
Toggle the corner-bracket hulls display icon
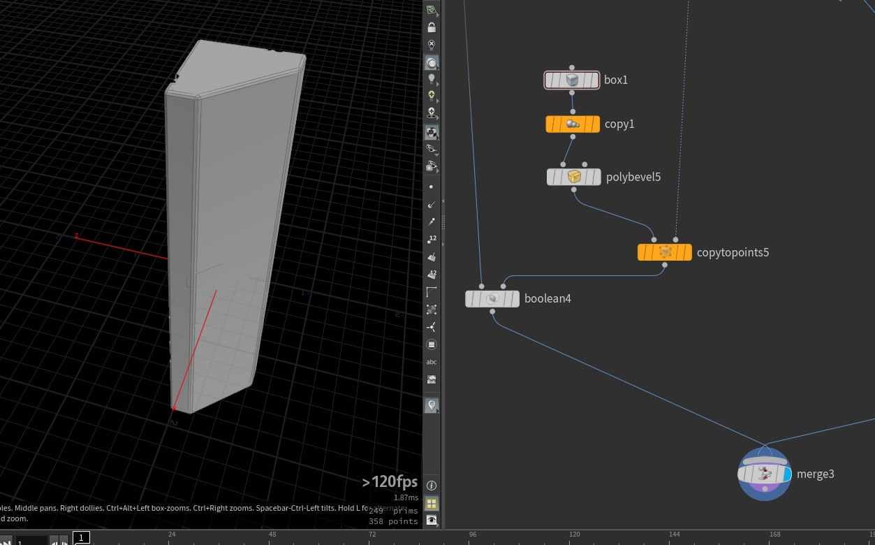coord(432,291)
